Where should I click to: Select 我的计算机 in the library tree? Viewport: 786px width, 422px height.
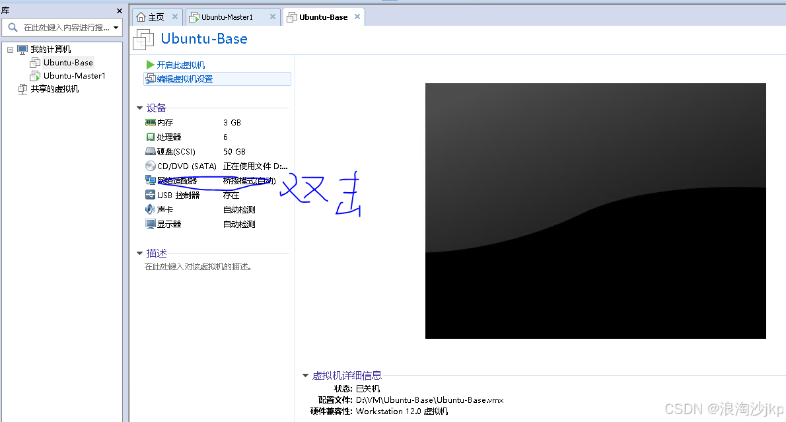51,49
